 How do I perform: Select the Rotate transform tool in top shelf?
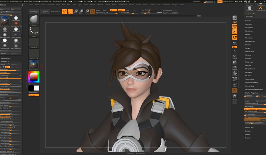(87, 12)
